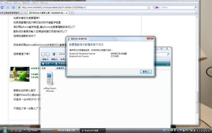Close the driver installation dialog with red X
This screenshot has width=212, height=133.
pyautogui.click(x=150, y=38)
